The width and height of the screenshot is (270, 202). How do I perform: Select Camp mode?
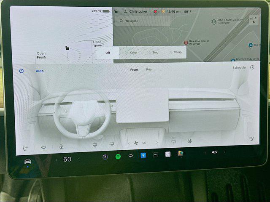pyautogui.click(x=175, y=52)
